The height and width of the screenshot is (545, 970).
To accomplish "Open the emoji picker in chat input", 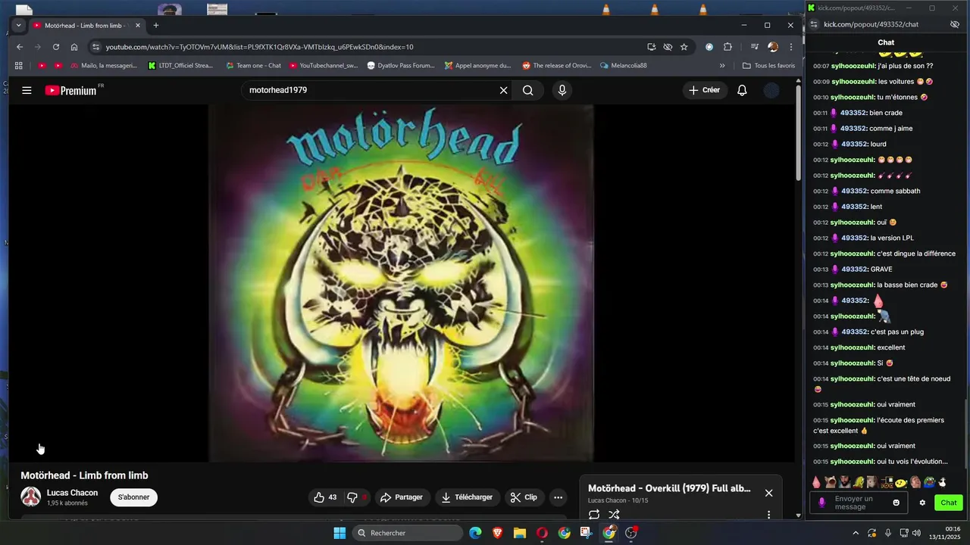I will pos(896,503).
